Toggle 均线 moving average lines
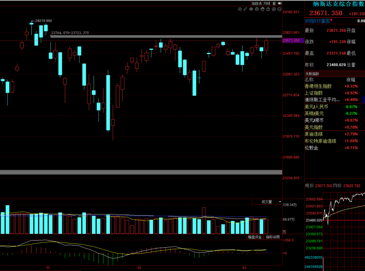 point(267,3)
